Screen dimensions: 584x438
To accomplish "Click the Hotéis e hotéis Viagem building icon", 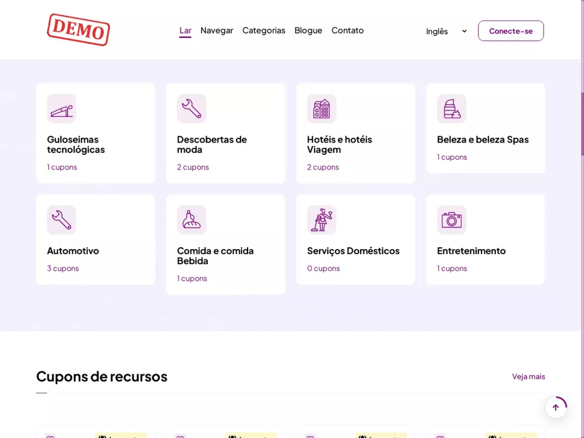I will pos(322,109).
